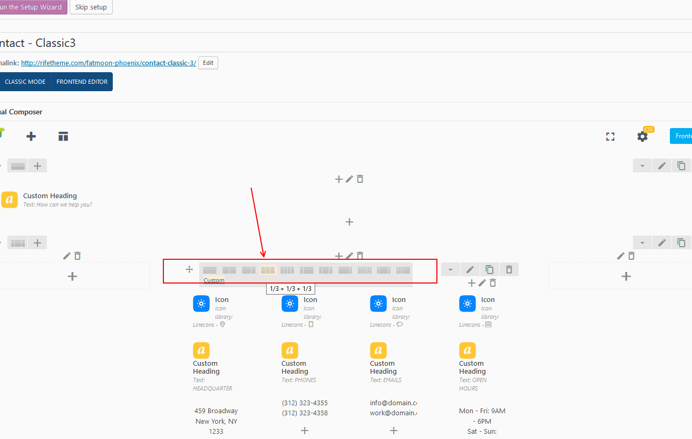Click Edit button next to the permalink
Screen dimensions: 692x439
(x=208, y=63)
